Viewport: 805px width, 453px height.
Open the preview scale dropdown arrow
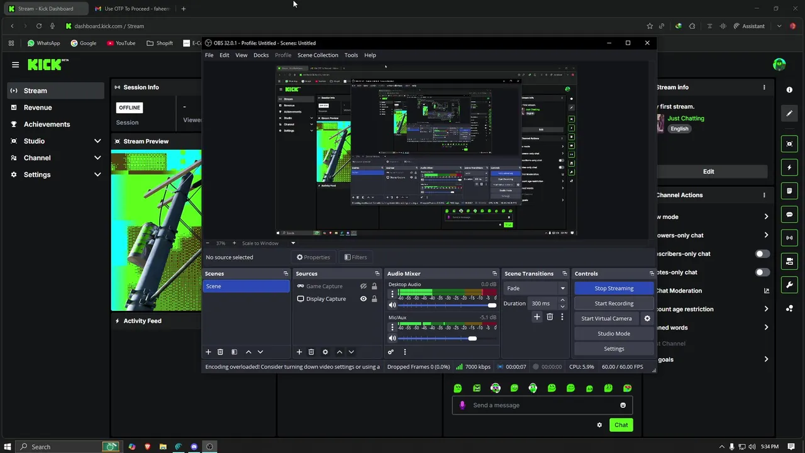[x=292, y=243]
